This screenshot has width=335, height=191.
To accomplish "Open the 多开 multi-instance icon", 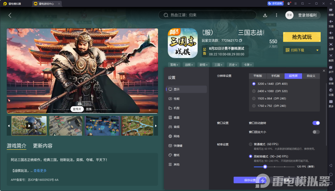I will [331, 69].
